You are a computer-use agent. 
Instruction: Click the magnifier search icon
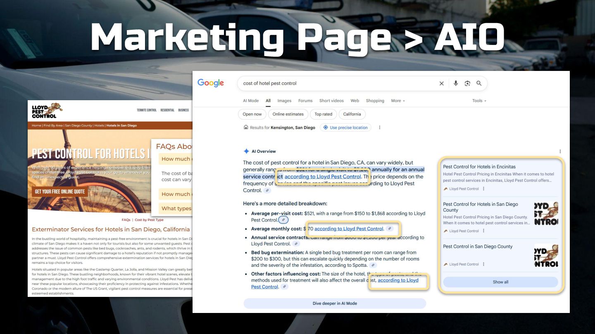pyautogui.click(x=479, y=83)
